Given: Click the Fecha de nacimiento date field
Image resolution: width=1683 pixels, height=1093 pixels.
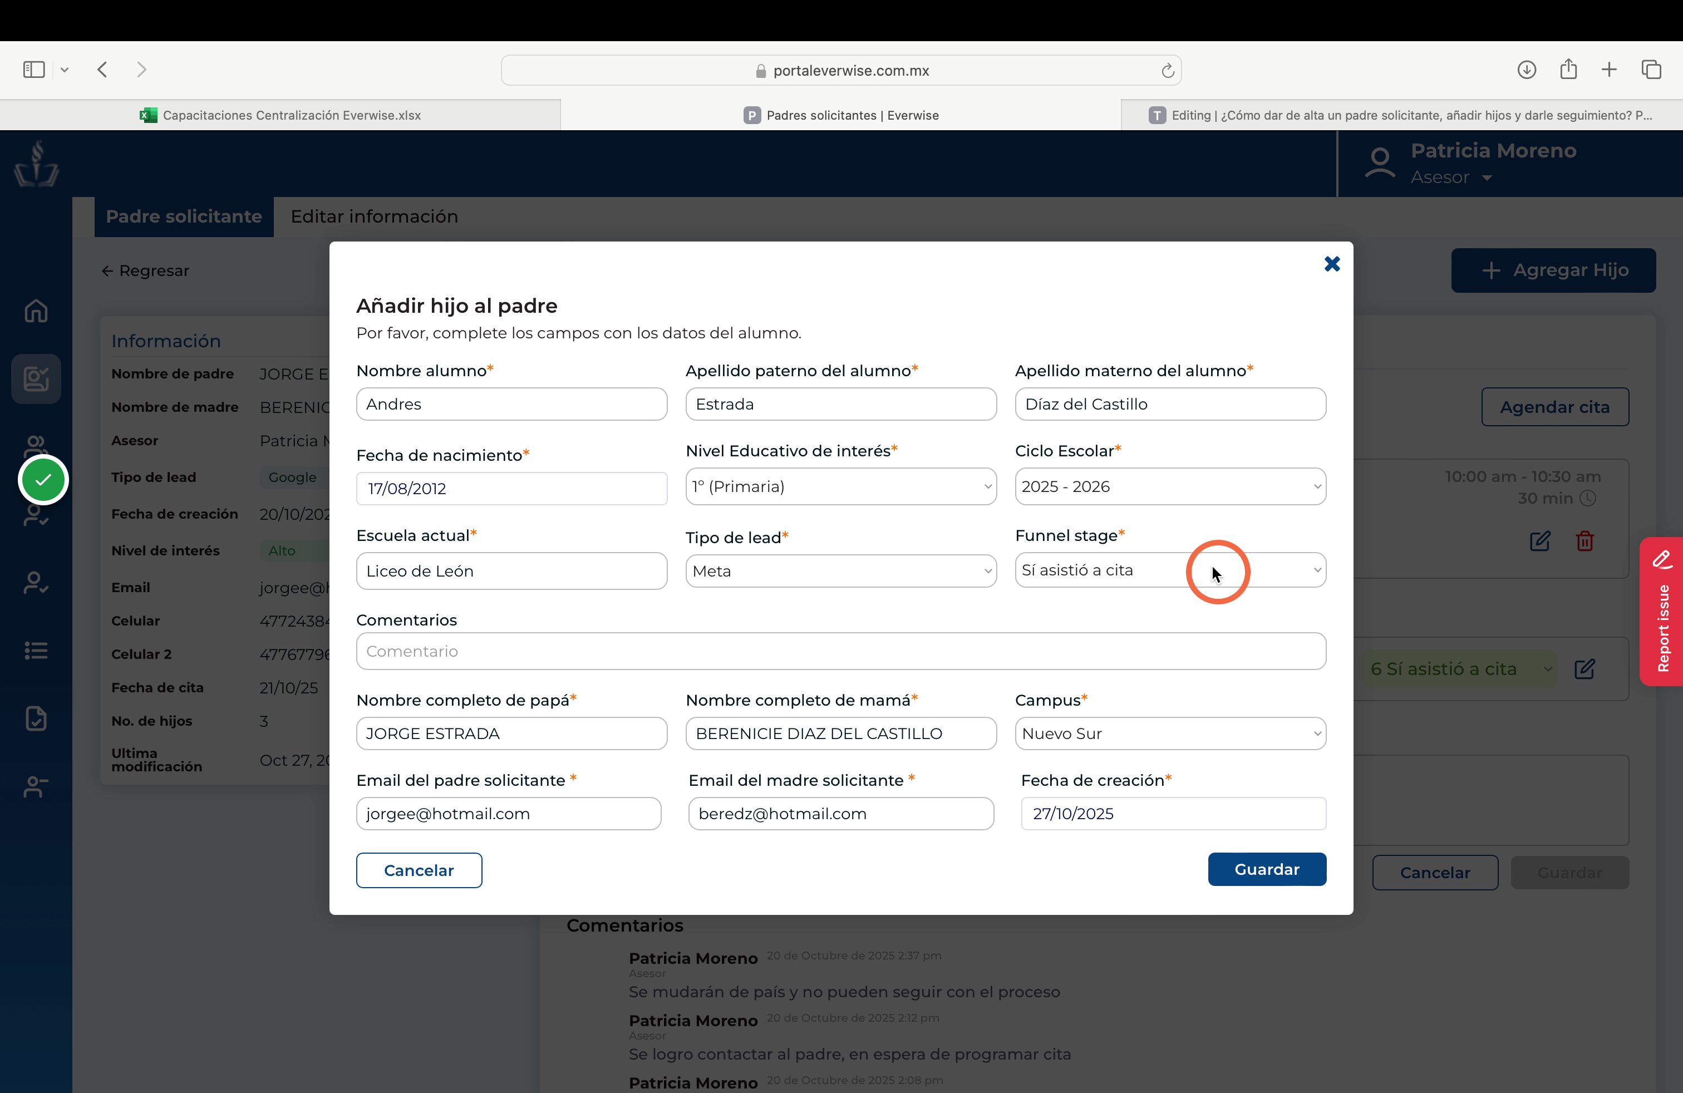Looking at the screenshot, I should pos(511,489).
